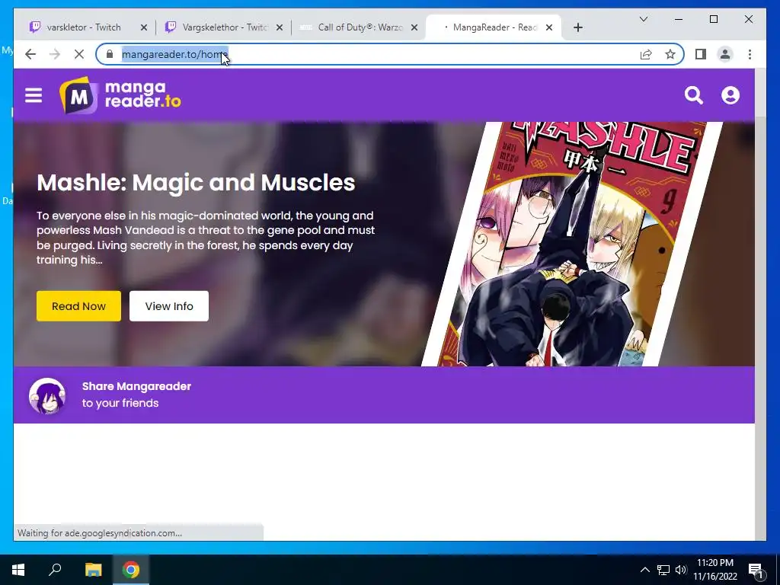This screenshot has width=780, height=585.
Task: Switch to the Call of Duty Warzone tab
Action: [360, 27]
